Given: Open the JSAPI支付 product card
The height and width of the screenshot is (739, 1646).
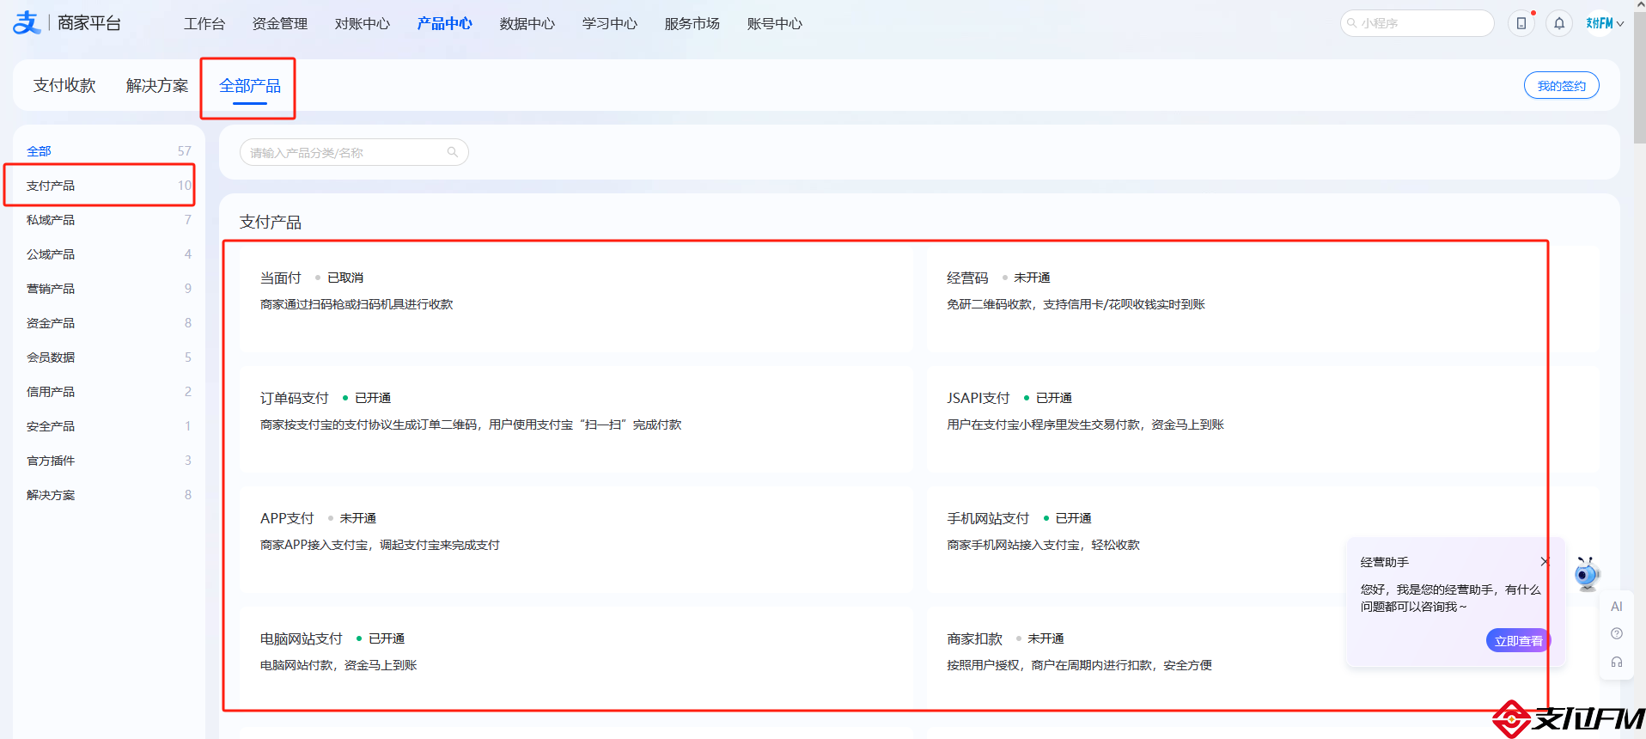Looking at the screenshot, I should [x=1263, y=419].
